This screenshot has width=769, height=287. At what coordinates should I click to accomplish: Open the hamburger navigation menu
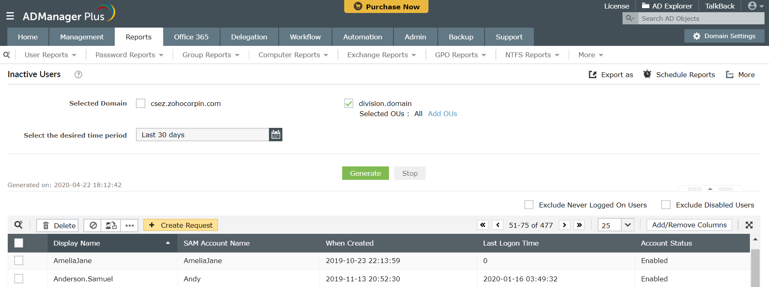[10, 16]
